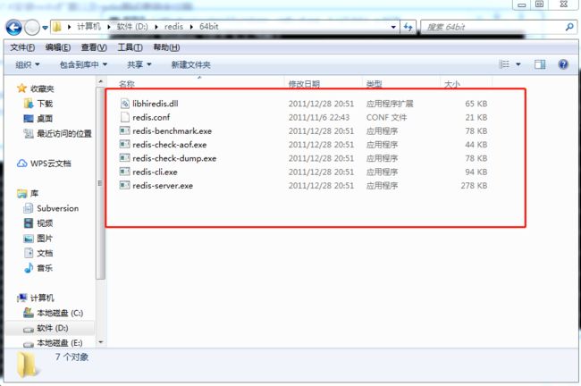Select 计算机 in the address path
The image size is (581, 386).
[x=88, y=27]
